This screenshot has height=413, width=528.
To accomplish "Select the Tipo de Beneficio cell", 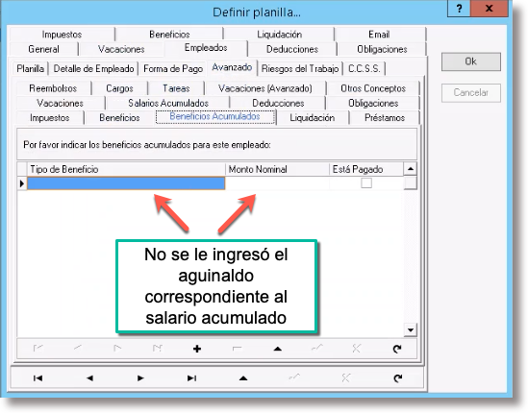I will coord(126,183).
